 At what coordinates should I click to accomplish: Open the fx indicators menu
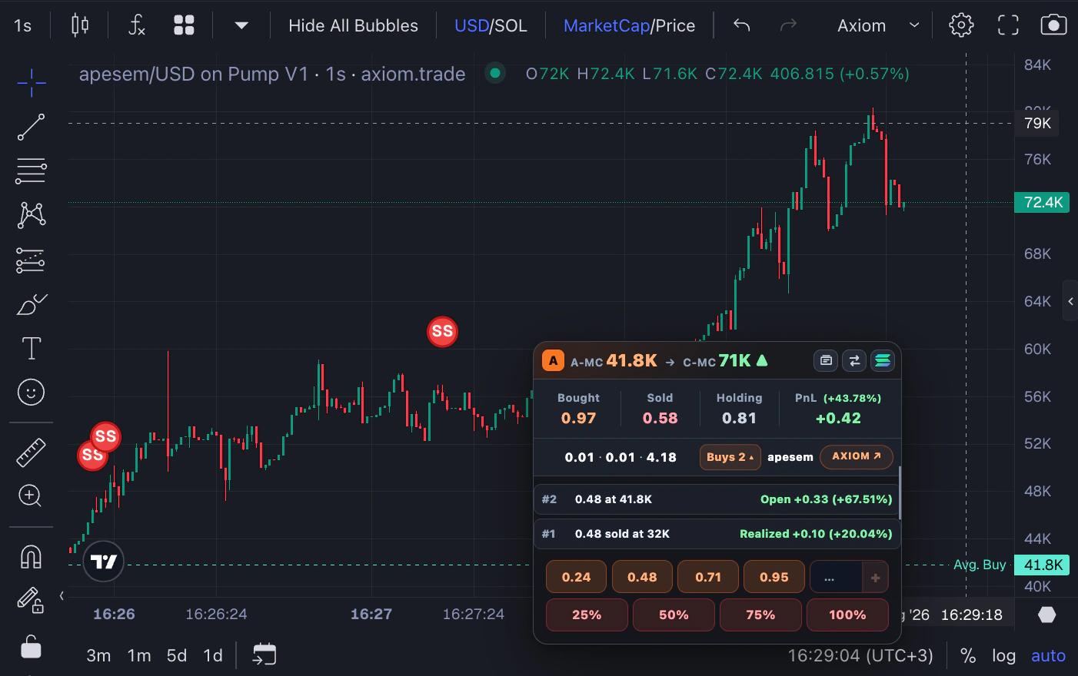(136, 25)
